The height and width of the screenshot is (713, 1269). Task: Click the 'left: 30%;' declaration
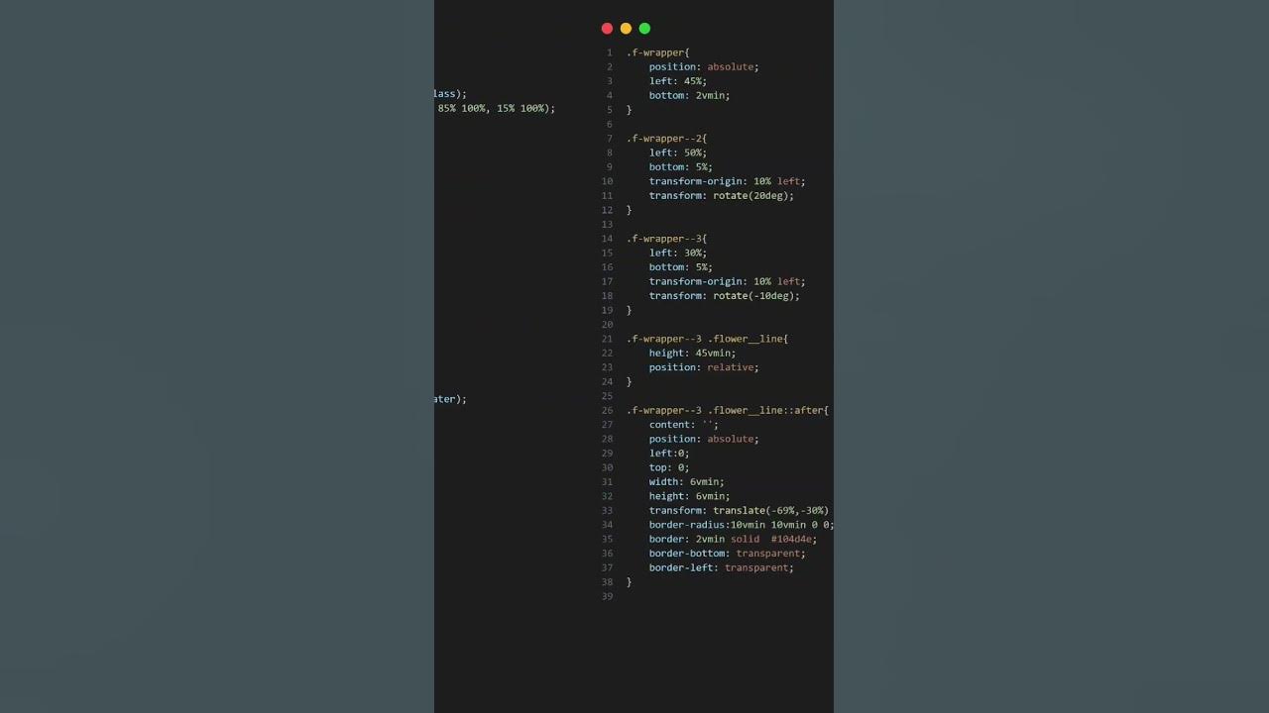pyautogui.click(x=678, y=253)
